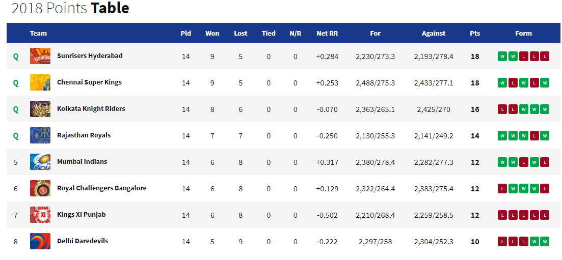Viewport: 562px width, 260px height.
Task: Click the Kings XI Punjab logo
Action: click(40, 215)
